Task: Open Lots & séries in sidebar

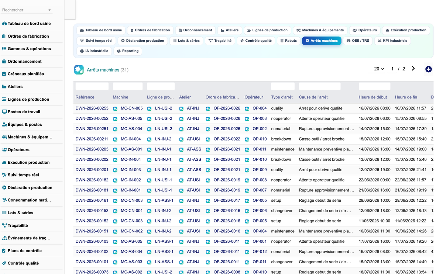Action: [17, 213]
